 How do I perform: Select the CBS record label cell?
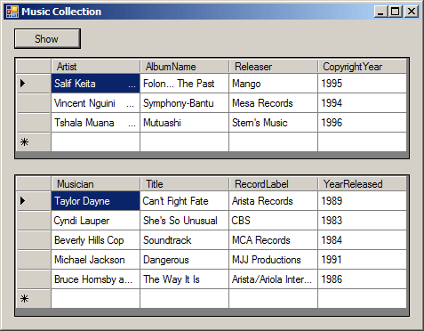273,221
